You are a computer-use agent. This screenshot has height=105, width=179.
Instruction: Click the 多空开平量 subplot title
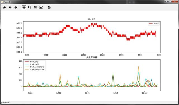pos(92,57)
